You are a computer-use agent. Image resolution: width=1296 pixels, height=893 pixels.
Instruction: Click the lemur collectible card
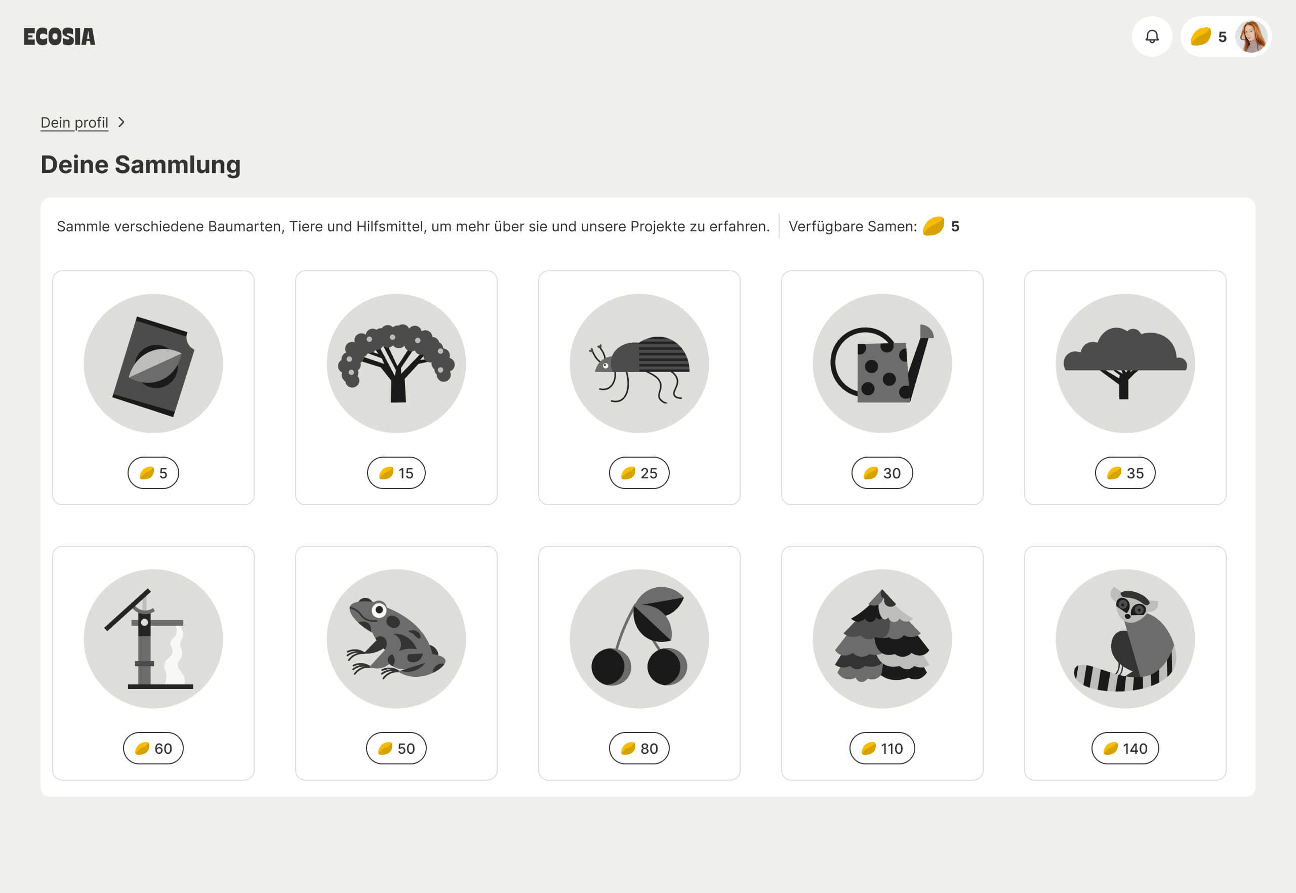(x=1125, y=638)
